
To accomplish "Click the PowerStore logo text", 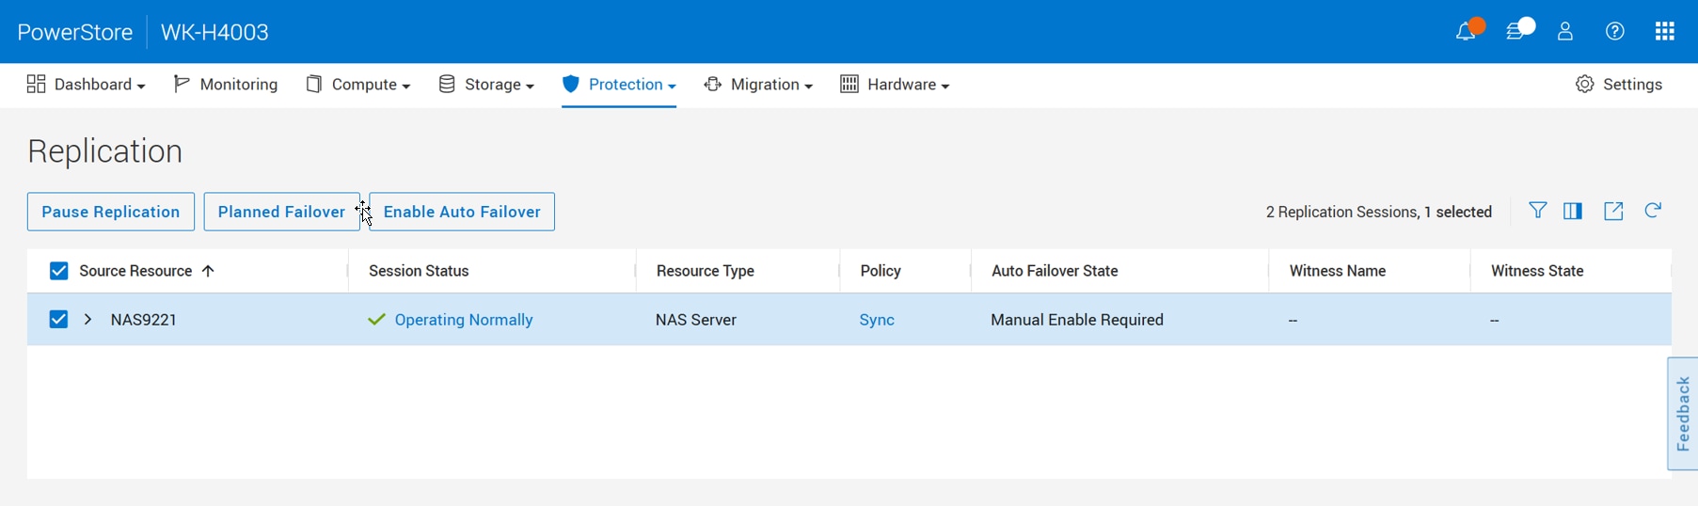I will coord(75,32).
